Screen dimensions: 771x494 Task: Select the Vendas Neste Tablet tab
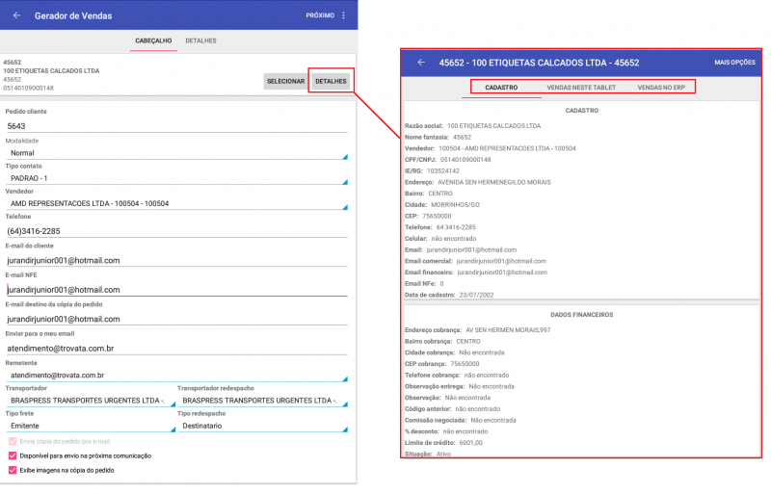(581, 88)
